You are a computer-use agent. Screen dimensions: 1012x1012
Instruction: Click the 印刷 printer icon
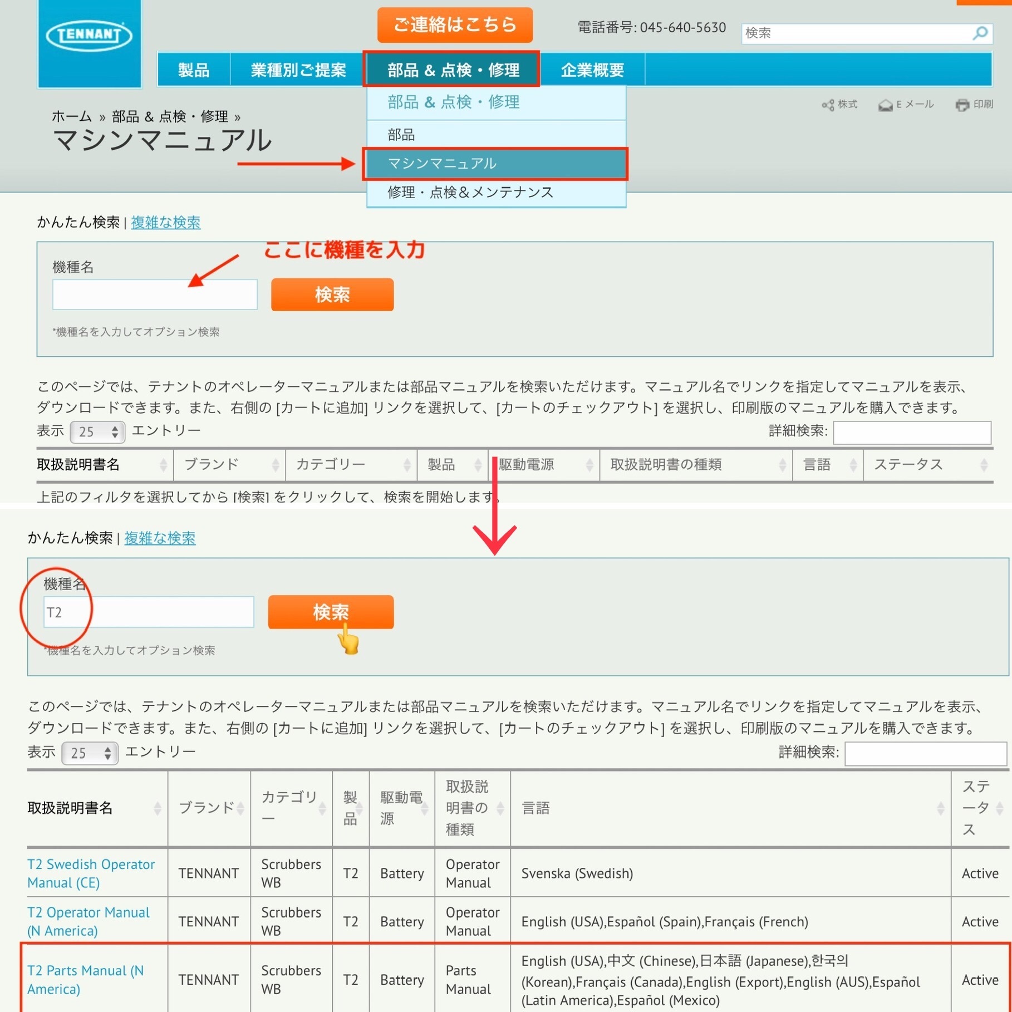962,105
